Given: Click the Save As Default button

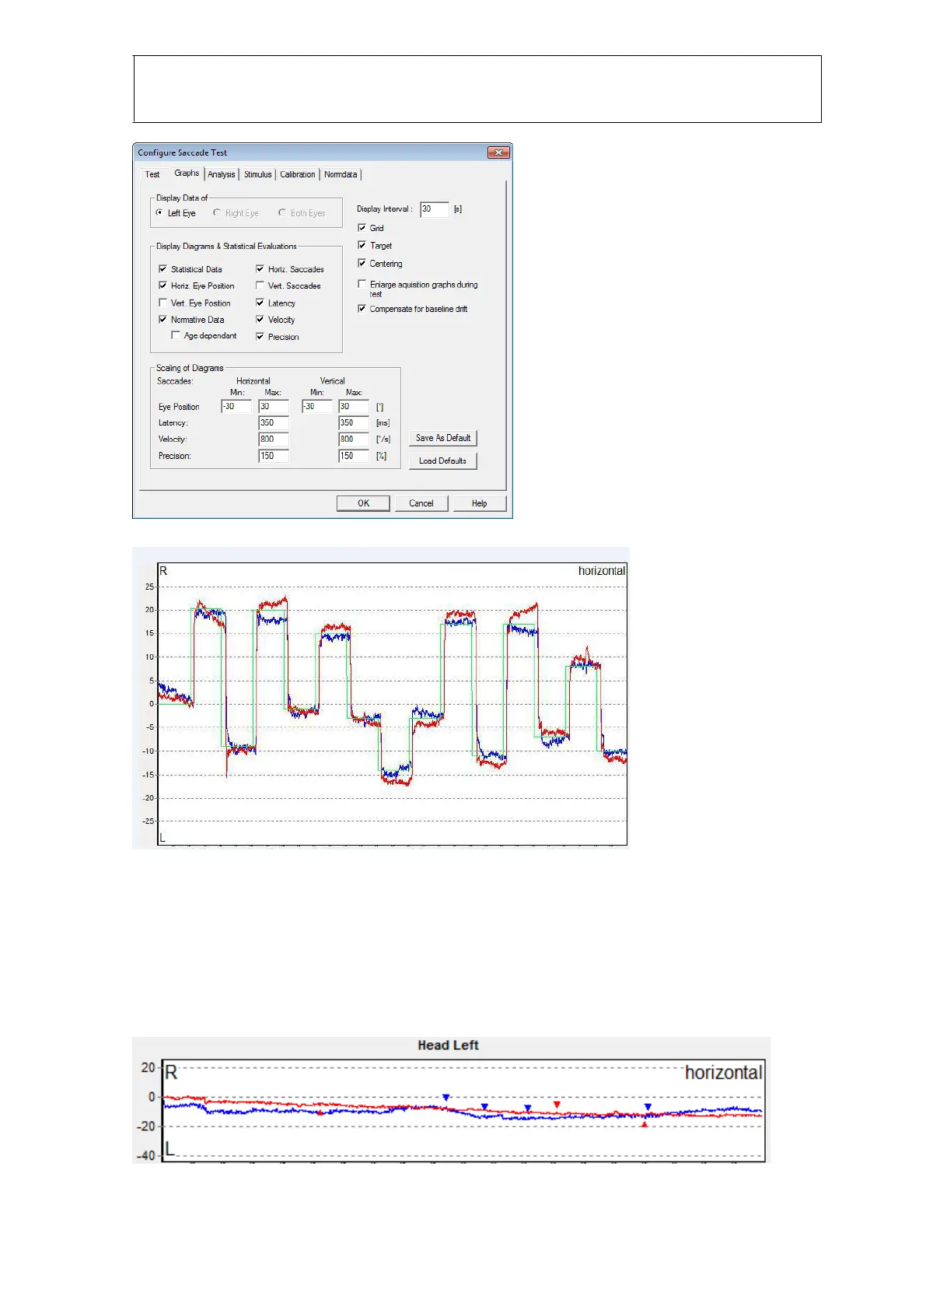Looking at the screenshot, I should click(x=442, y=438).
